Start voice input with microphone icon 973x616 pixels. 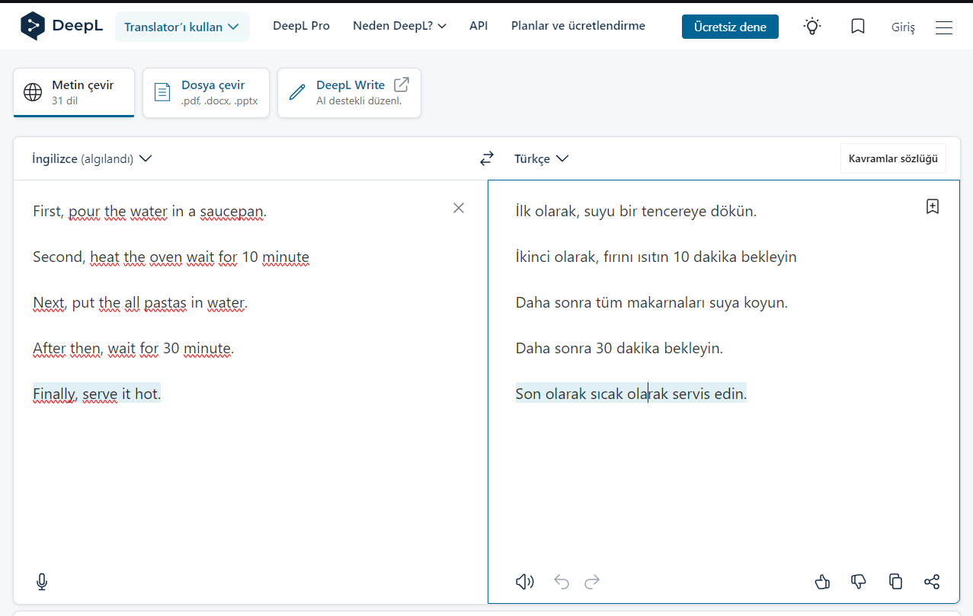[x=42, y=582]
